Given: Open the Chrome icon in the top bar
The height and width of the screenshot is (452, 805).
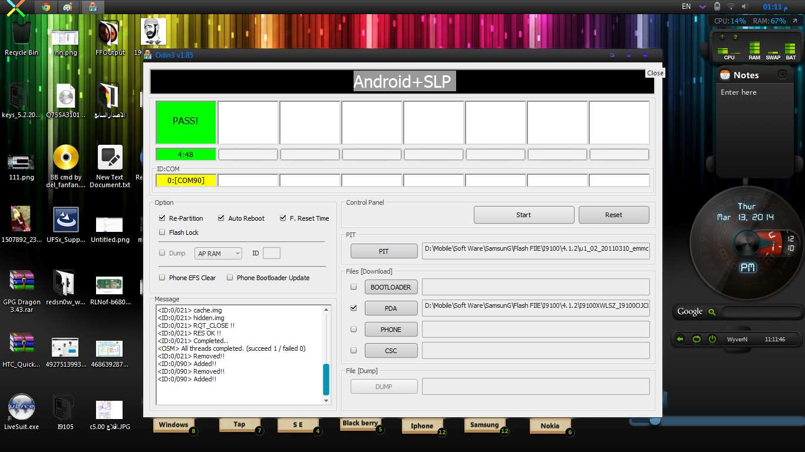Looking at the screenshot, I should pyautogui.click(x=46, y=7).
